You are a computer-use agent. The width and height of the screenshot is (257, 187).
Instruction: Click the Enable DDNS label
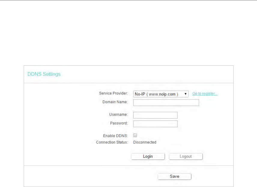115,136
